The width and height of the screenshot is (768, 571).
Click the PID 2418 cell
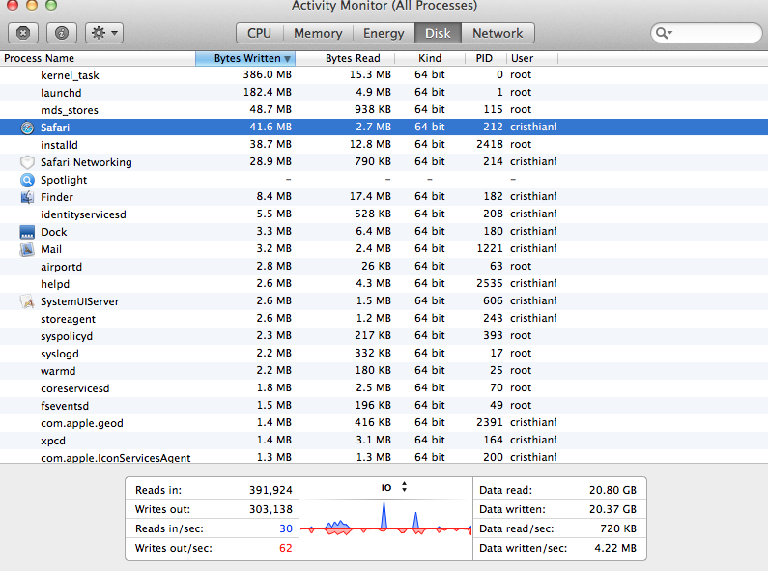coord(490,144)
